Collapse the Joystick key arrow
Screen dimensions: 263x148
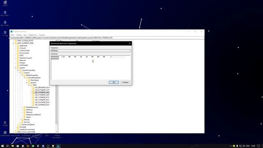coord(26,83)
